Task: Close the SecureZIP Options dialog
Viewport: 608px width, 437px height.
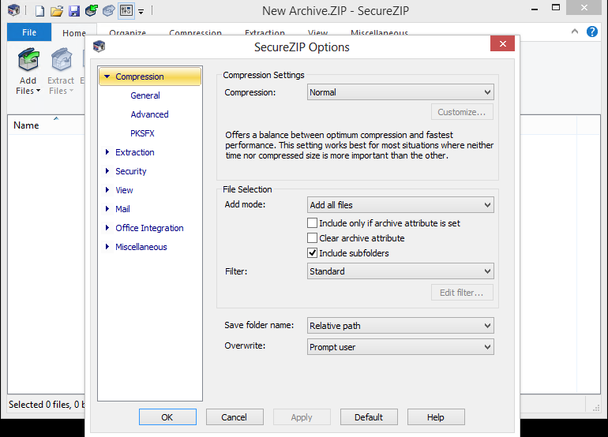Action: coord(502,43)
